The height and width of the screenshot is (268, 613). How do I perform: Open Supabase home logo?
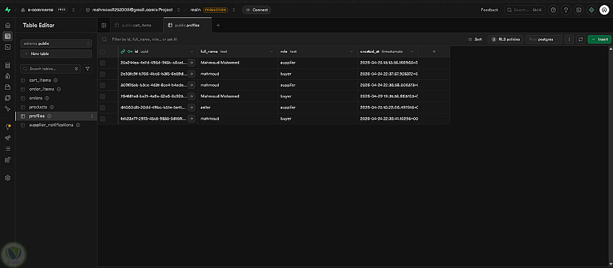pos(7,10)
